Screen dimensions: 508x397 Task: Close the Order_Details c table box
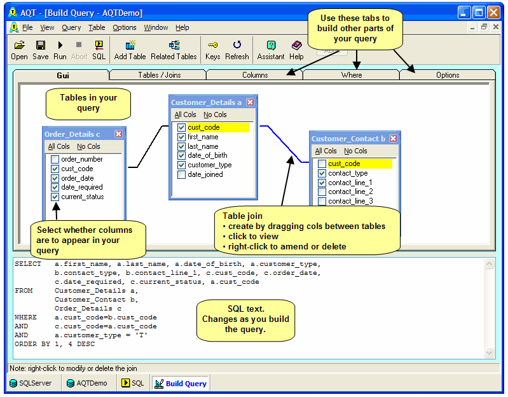119,134
